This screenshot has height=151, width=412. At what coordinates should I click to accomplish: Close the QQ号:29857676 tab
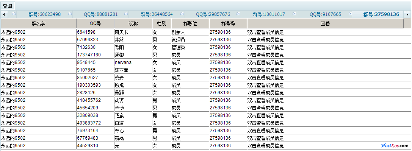coord(238,13)
